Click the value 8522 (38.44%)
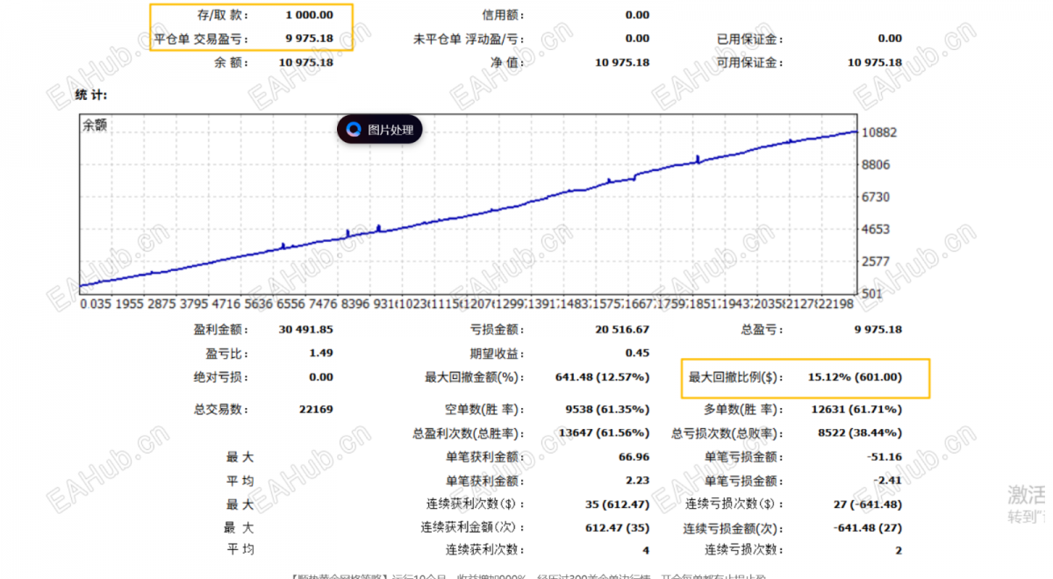Viewport: 1053px width, 579px height. (860, 433)
